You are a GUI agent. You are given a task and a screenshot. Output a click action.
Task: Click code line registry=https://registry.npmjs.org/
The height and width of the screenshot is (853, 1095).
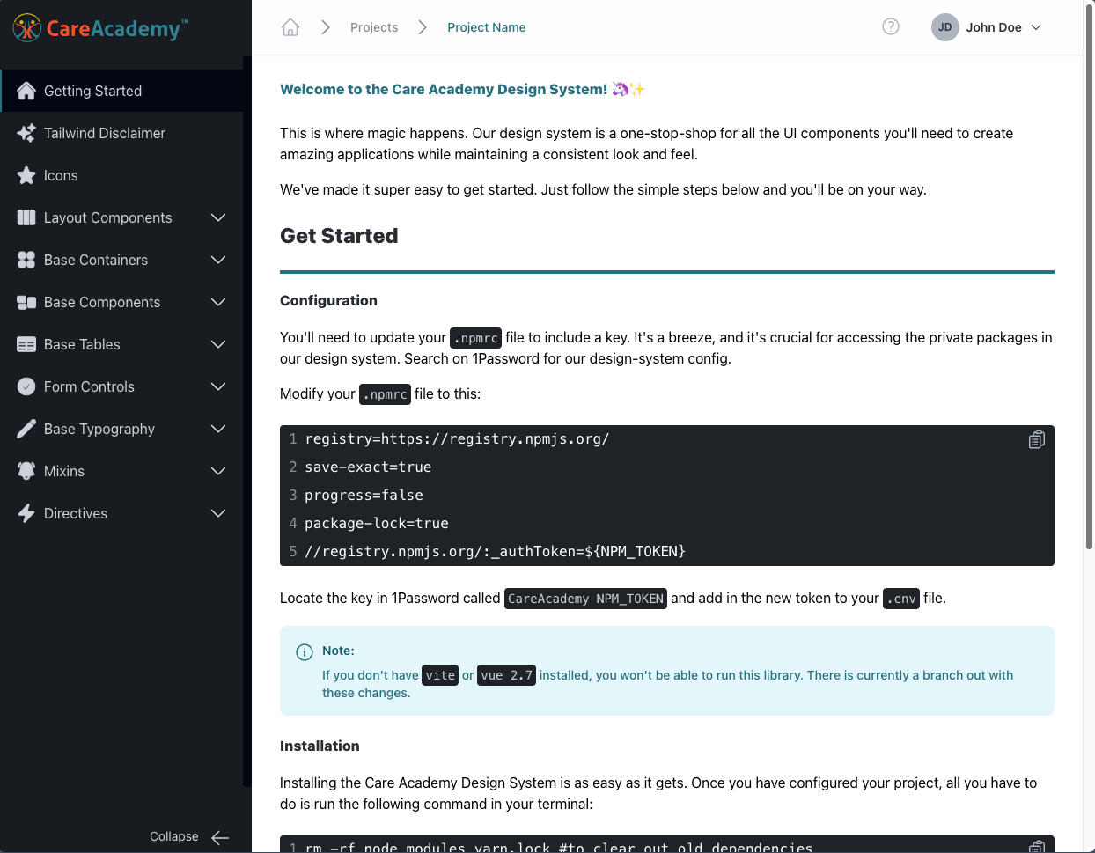click(457, 438)
